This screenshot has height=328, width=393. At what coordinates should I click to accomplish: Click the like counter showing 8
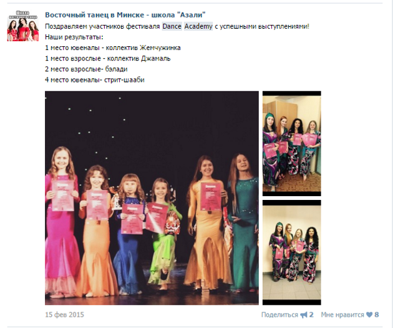click(376, 315)
